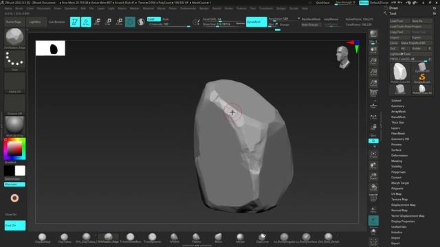The image size is (440, 247).
Task: Click the Rotate view icon on right shelf
Action: (x=373, y=187)
